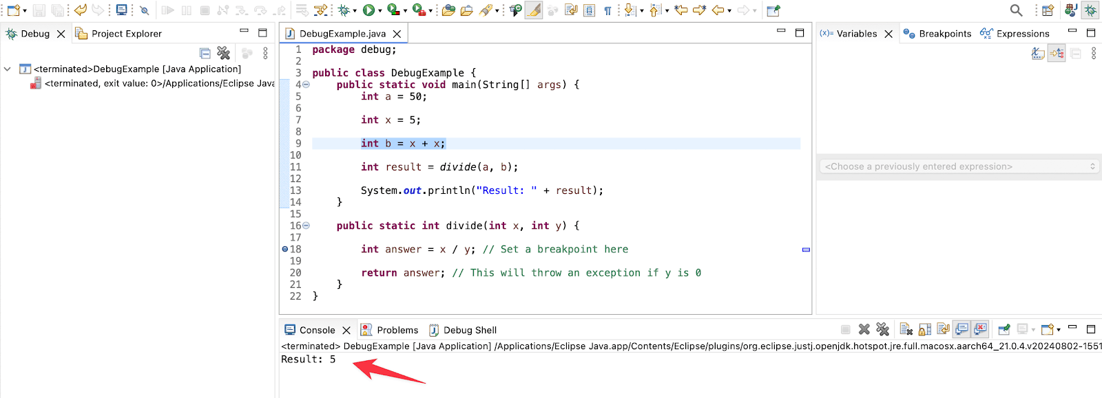
Task: Select terminated exit value process entry
Action: coord(153,83)
